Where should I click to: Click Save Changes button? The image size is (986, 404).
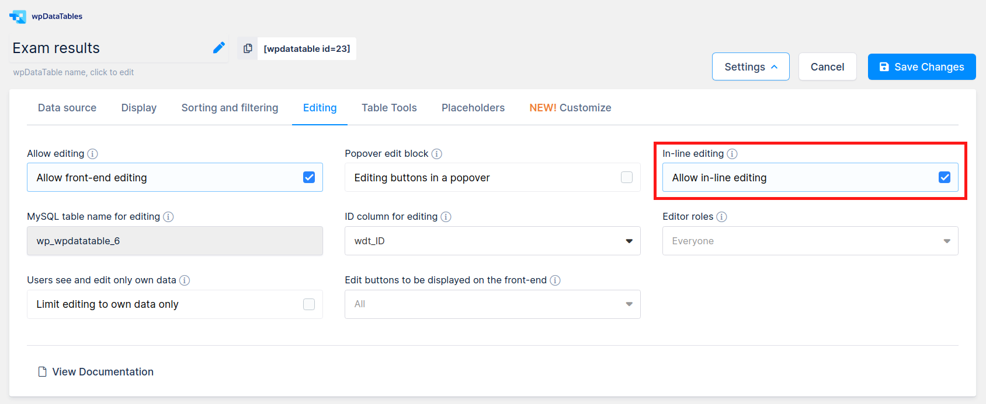click(x=922, y=66)
